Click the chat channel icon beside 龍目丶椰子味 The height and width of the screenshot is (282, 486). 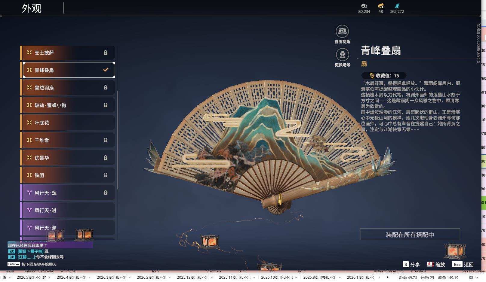[x=11, y=251]
